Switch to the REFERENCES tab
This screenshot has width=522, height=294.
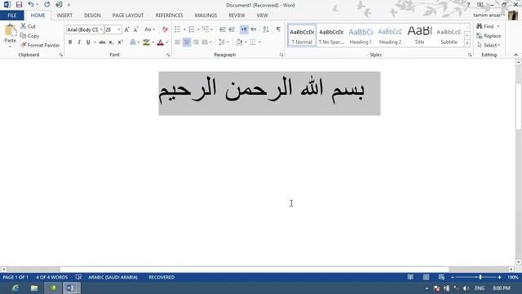tap(169, 16)
